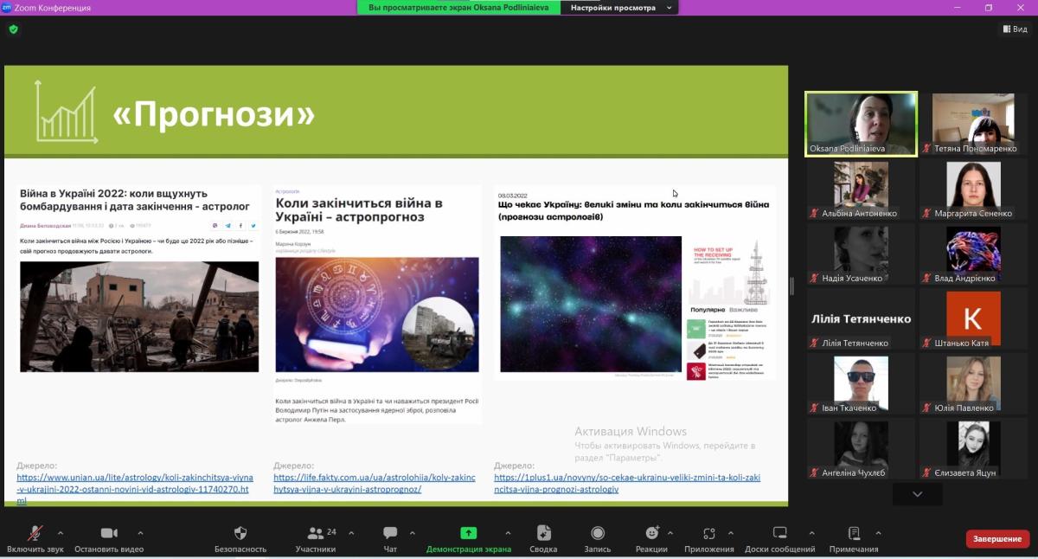1038x559 pixels.
Task: Open the Summary (Сводка) icon
Action: pyautogui.click(x=543, y=533)
